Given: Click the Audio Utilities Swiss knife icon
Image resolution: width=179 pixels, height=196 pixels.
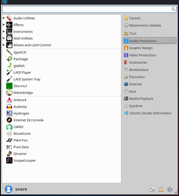Looking at the screenshot, I should (x=9, y=18).
